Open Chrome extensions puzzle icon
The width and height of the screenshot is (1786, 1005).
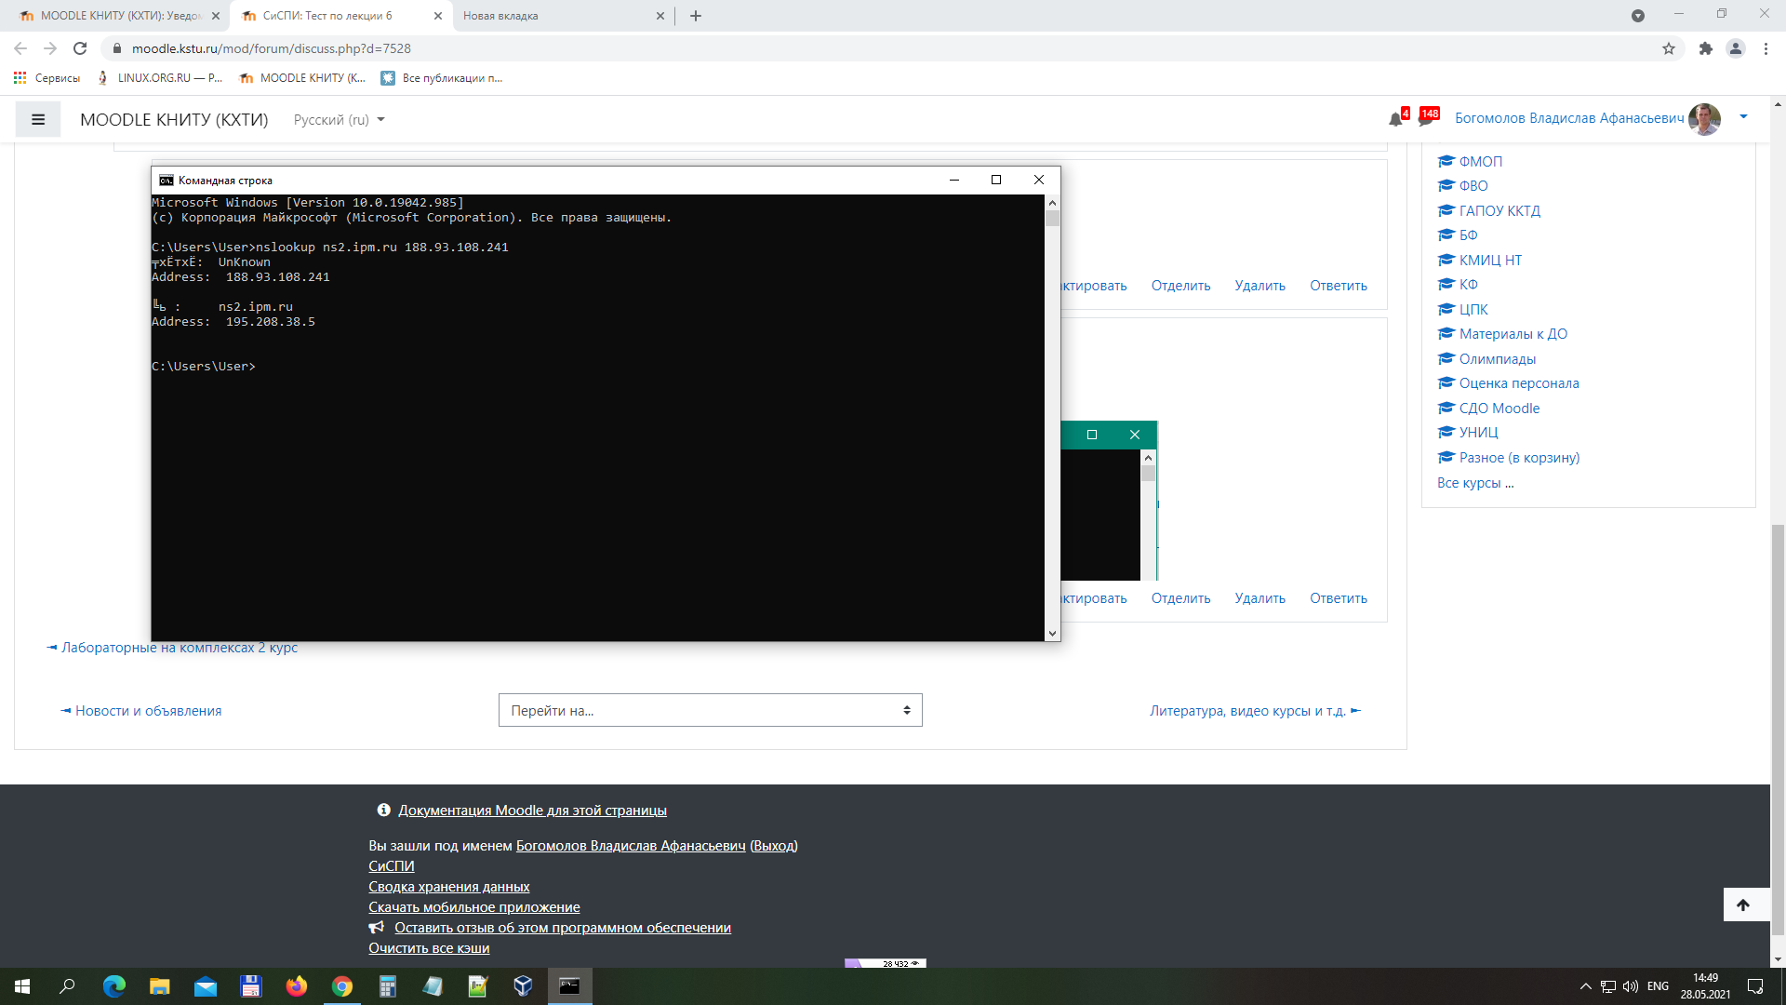(1706, 48)
